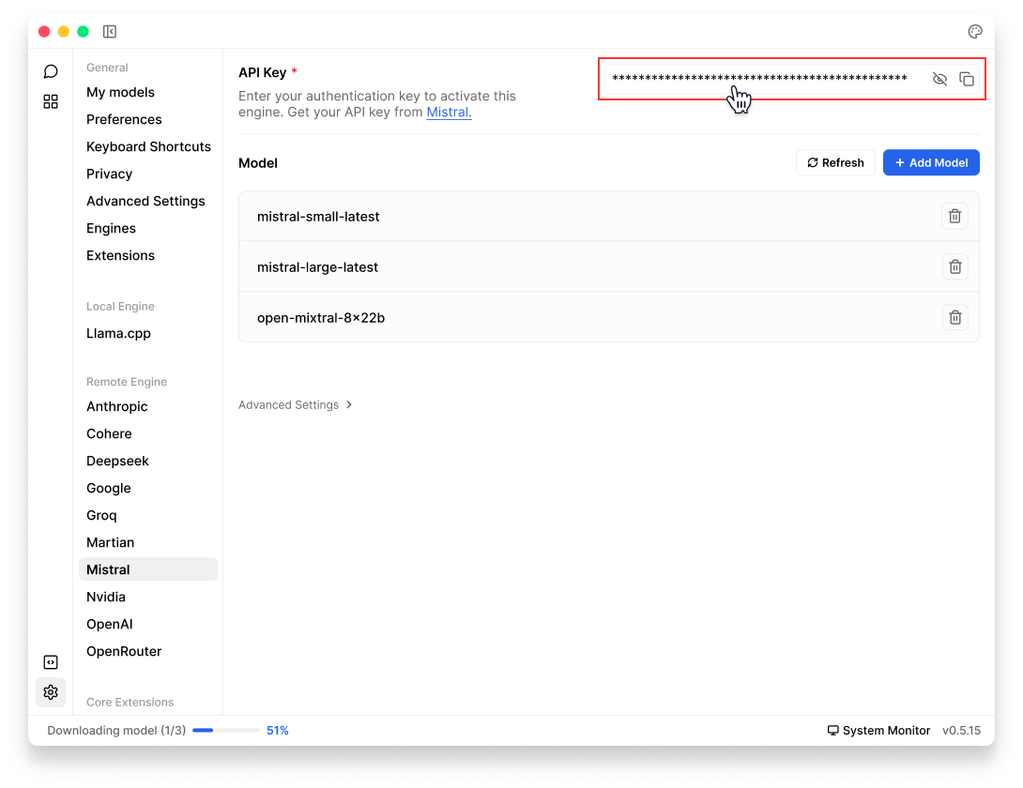1023x788 pixels.
Task: Select the Mistral remote engine
Action: [x=148, y=569]
